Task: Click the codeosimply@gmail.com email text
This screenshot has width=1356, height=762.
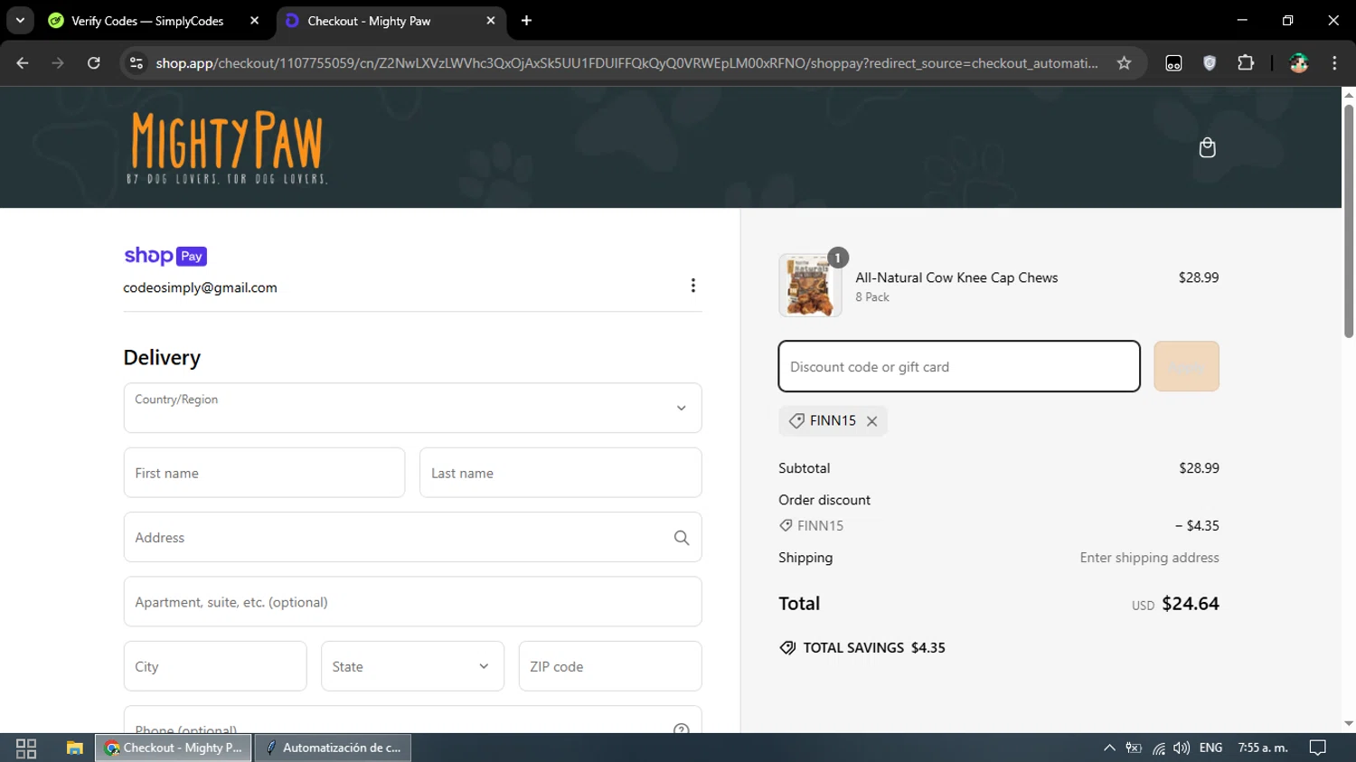Action: pos(200,287)
